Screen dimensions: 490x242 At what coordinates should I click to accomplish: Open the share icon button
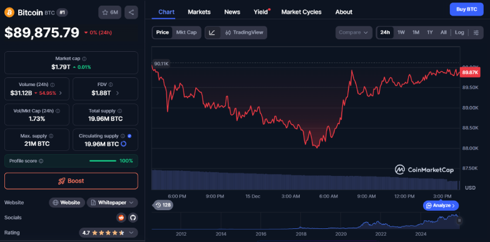coord(131,12)
